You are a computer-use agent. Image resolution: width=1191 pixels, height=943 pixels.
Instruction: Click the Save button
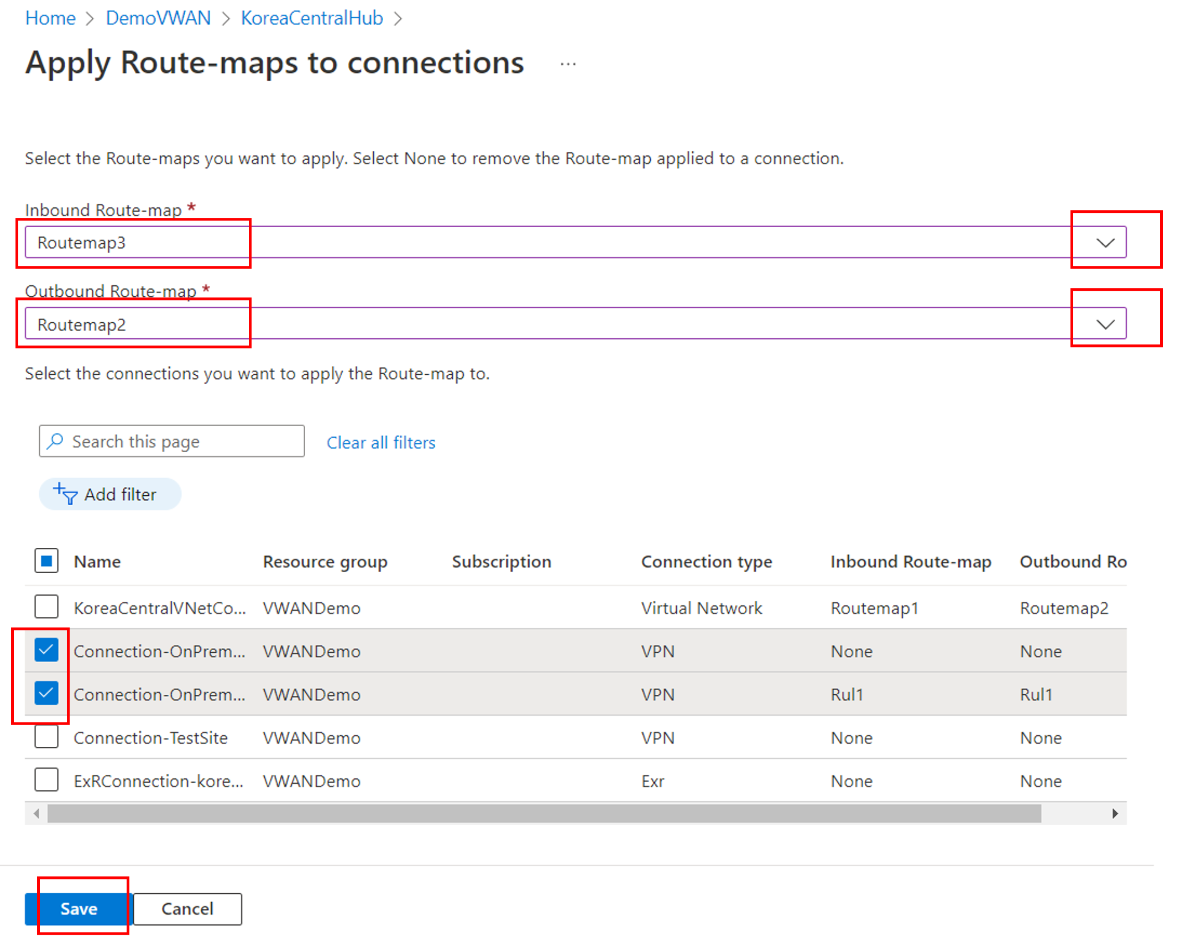click(x=79, y=909)
